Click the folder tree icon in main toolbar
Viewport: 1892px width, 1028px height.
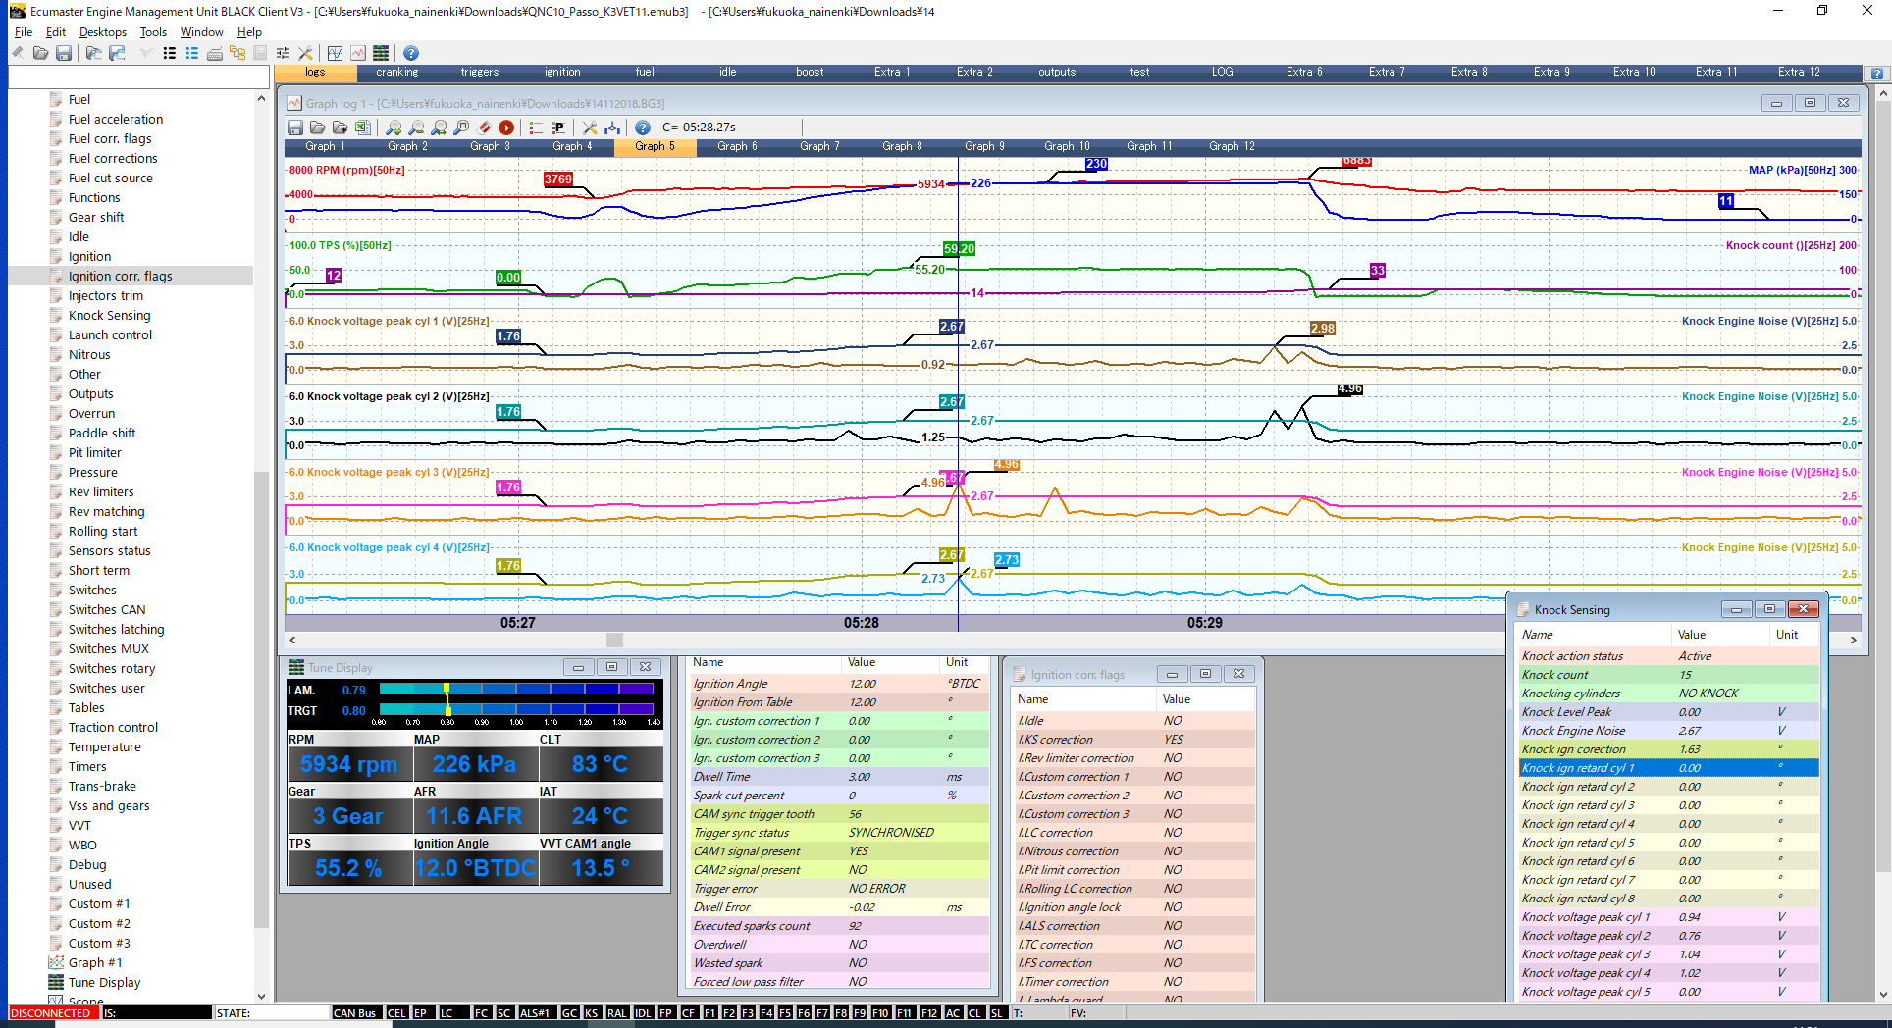pos(237,53)
